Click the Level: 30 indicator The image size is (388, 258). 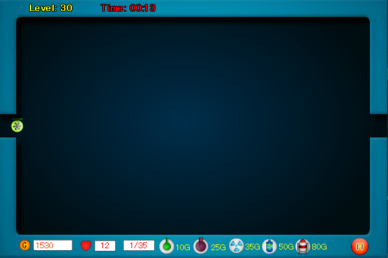[x=51, y=8]
